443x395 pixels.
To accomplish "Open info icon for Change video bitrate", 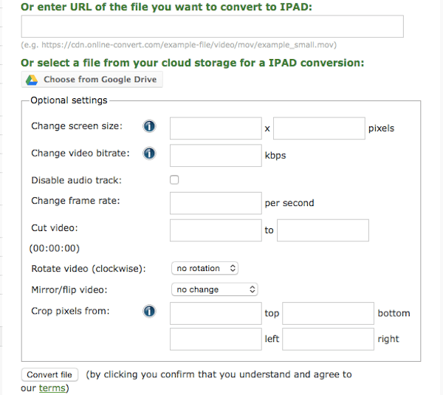I will tap(149, 154).
